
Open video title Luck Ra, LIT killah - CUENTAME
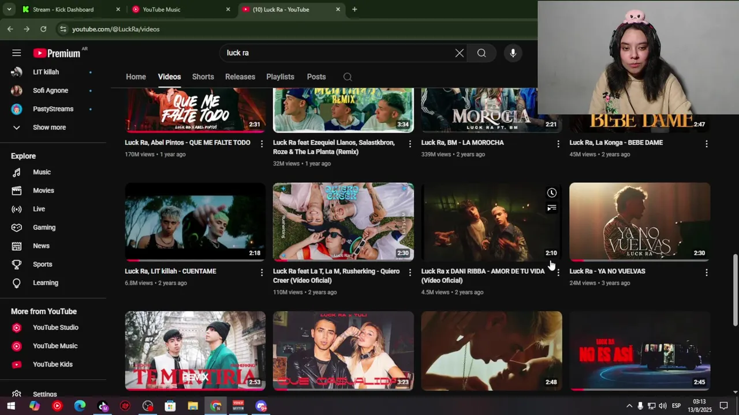(170, 271)
